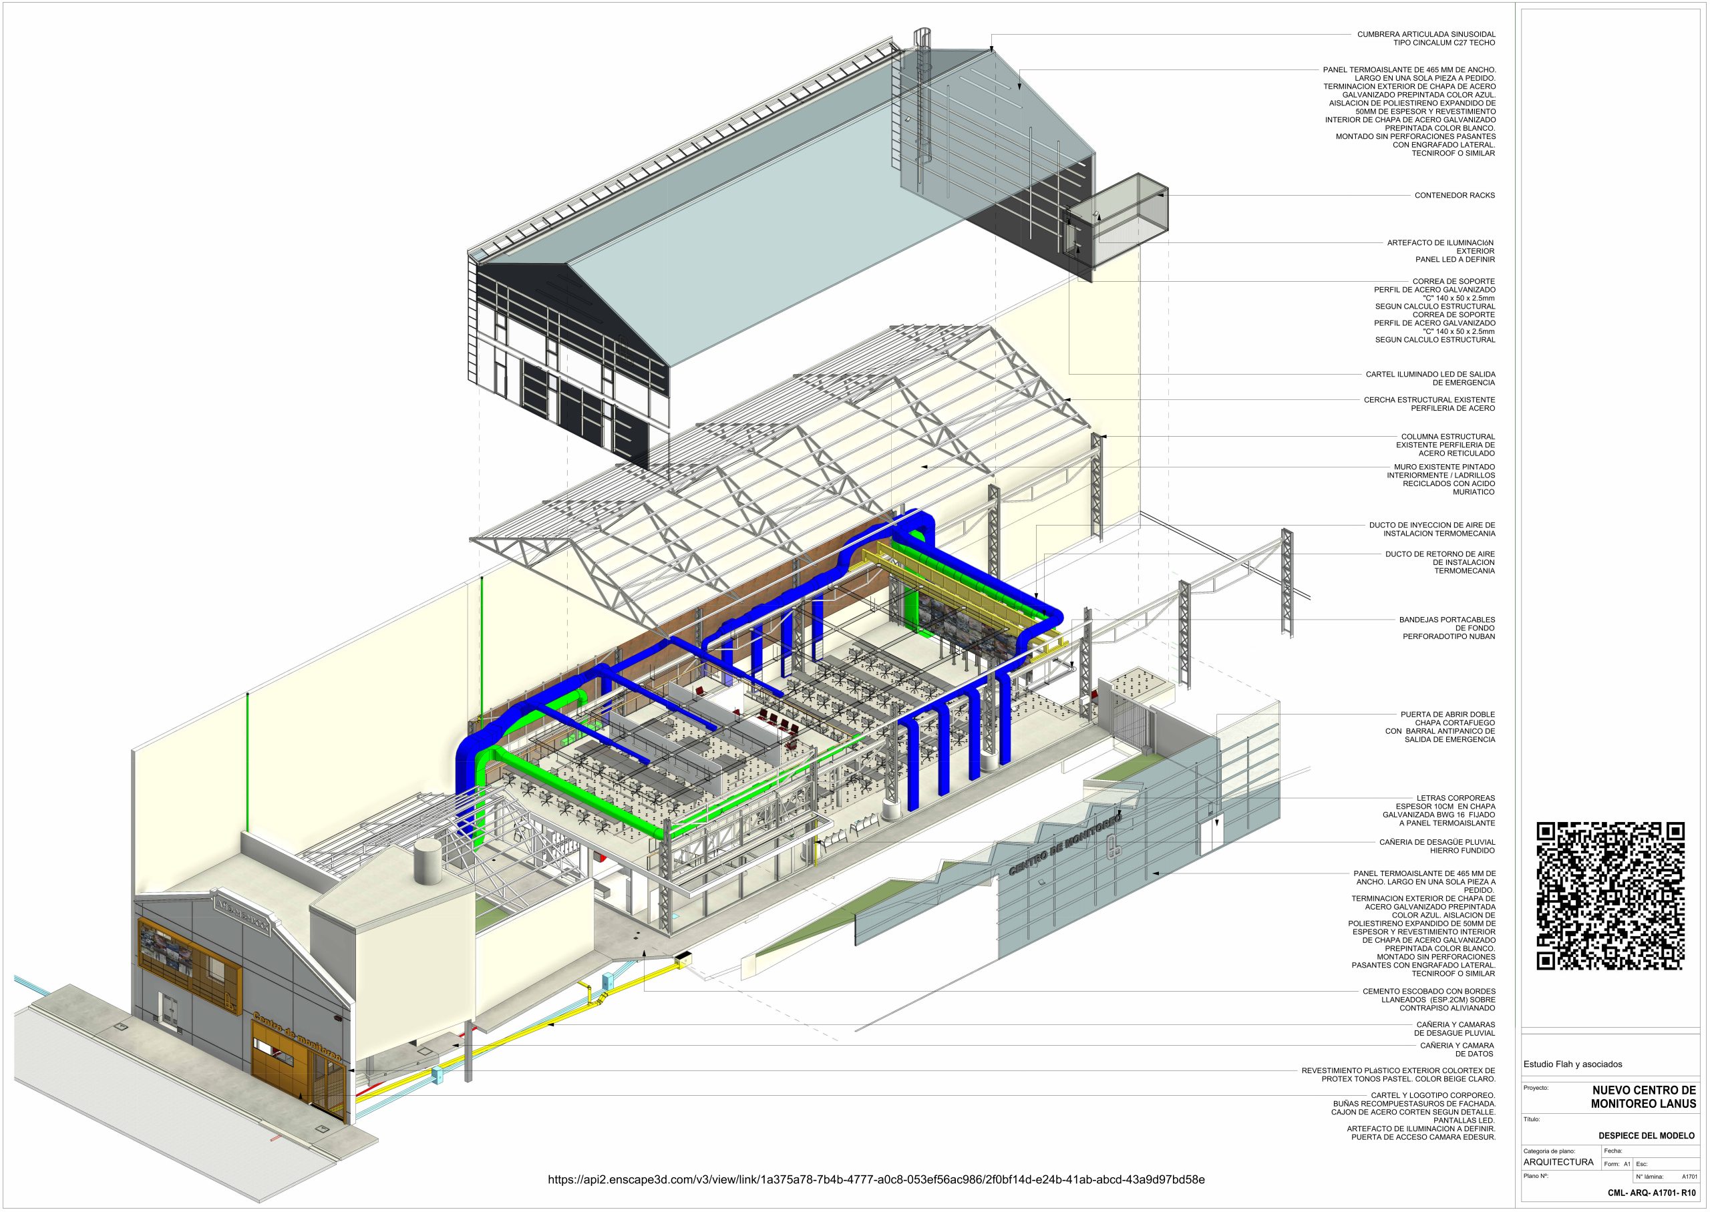This screenshot has height=1212, width=1710.
Task: Select the ARQUITECTURA category field
Action: pos(1558,1162)
